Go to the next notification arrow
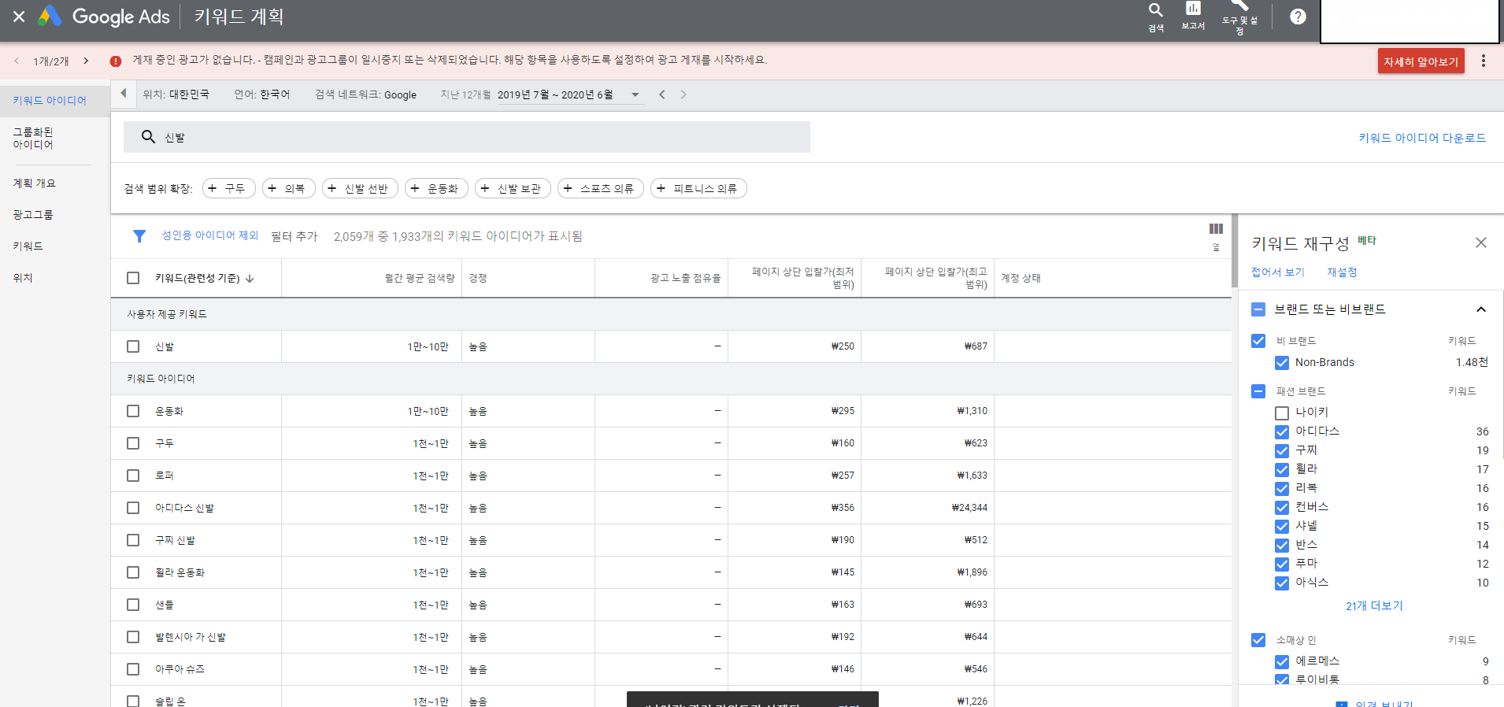 [86, 61]
